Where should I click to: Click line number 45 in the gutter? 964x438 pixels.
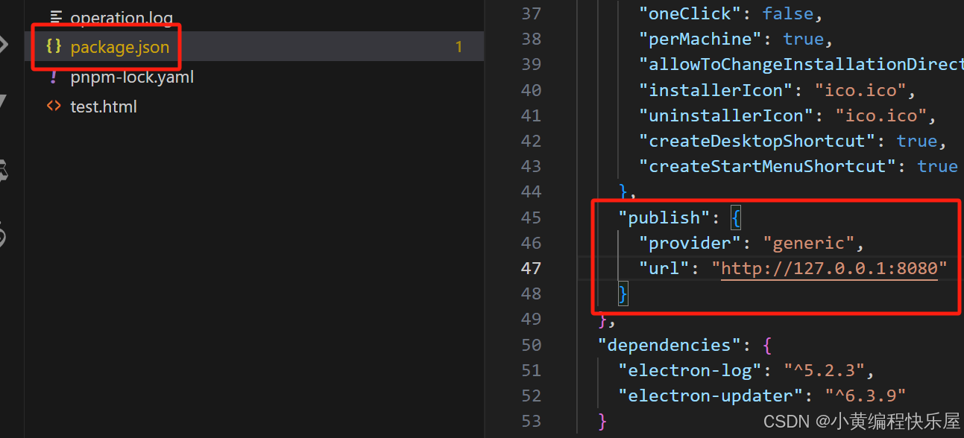[x=531, y=218]
